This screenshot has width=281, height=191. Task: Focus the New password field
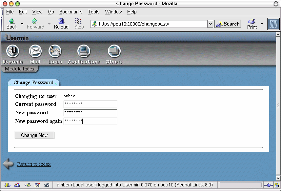tap(90, 113)
